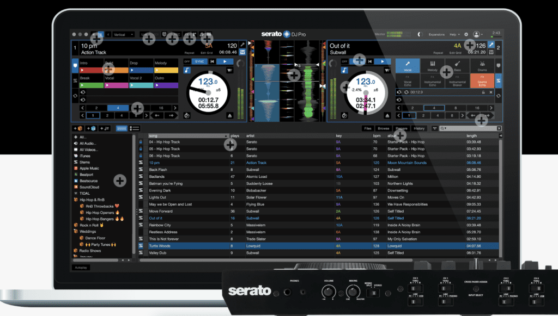The width and height of the screenshot is (558, 316).
Task: Trigger the yellow Melody hot cue
Action: pyautogui.click(x=166, y=70)
